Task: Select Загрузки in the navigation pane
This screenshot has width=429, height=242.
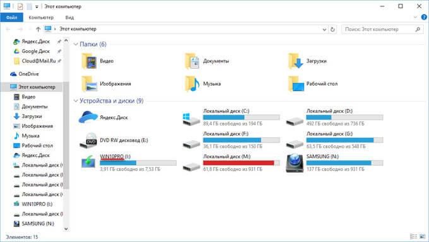Action: coord(32,117)
